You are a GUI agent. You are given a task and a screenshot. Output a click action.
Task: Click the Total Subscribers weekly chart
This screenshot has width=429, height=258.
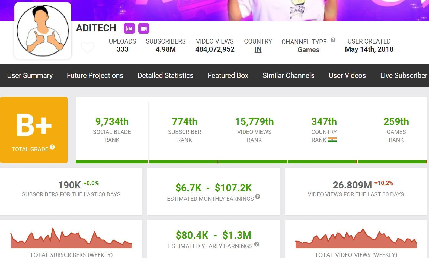point(71,239)
